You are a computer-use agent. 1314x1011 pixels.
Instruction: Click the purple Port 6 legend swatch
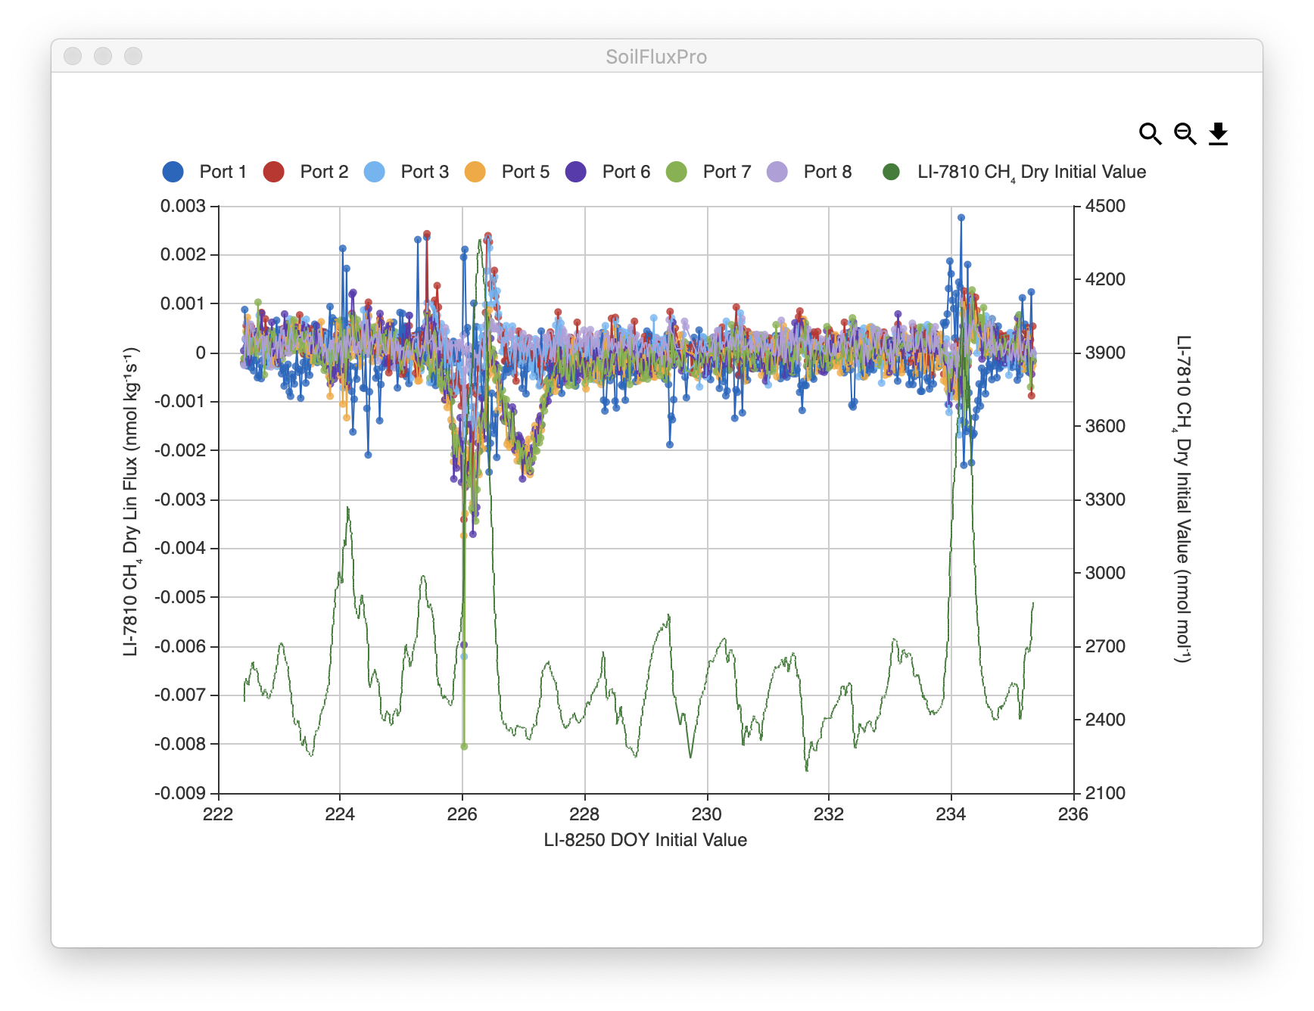(575, 172)
